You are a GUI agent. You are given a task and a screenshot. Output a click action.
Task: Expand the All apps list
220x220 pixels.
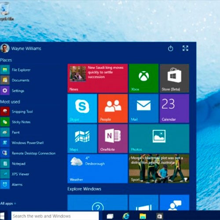coord(8,204)
